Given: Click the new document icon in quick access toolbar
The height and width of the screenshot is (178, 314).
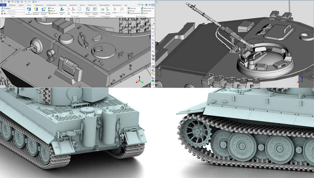Looking at the screenshot, I should pos(5,2).
